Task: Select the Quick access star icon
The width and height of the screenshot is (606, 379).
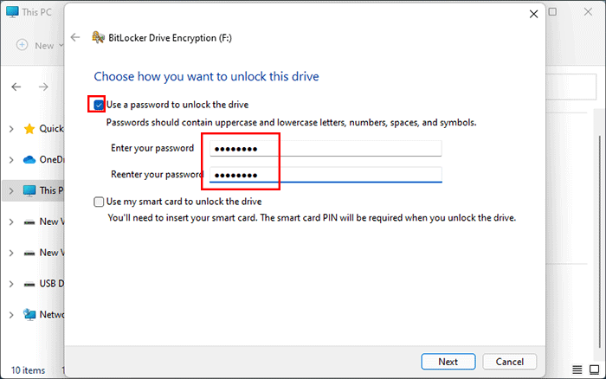Action: (29, 128)
